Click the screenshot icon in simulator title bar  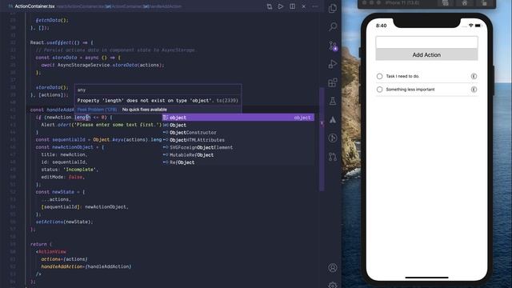point(446,3)
